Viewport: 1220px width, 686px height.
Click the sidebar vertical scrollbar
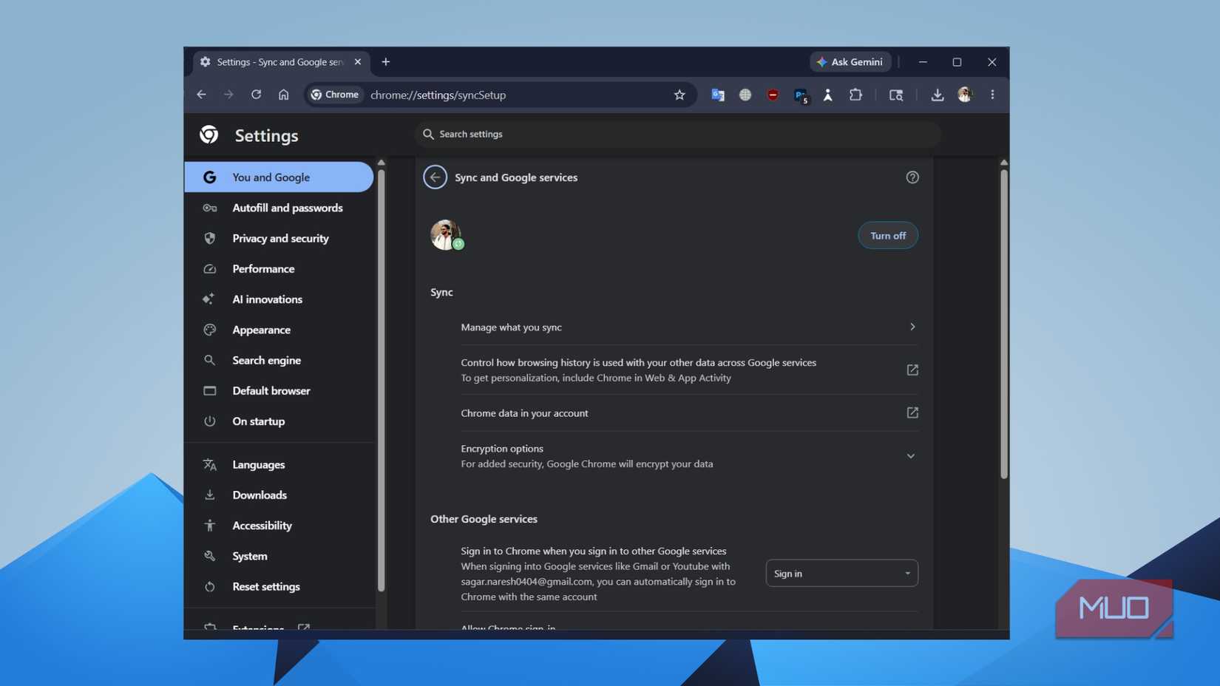coord(382,380)
